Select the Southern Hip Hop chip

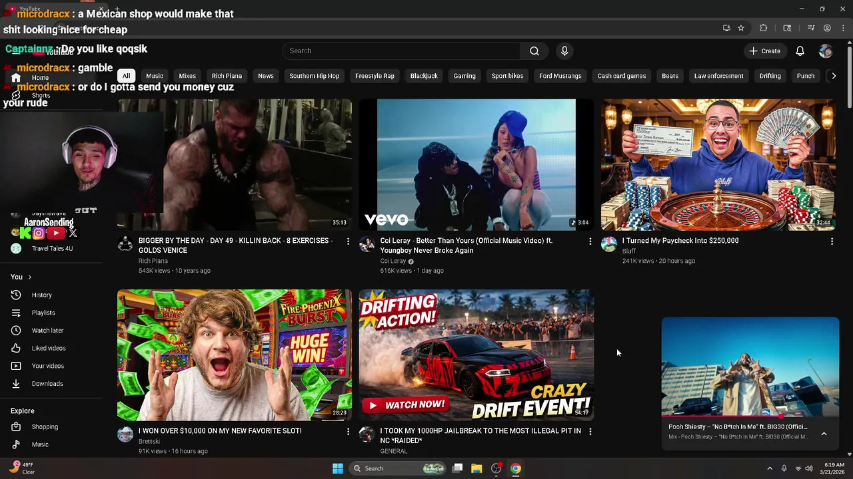coord(315,76)
